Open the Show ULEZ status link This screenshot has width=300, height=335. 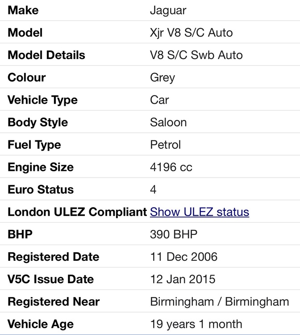click(x=200, y=212)
